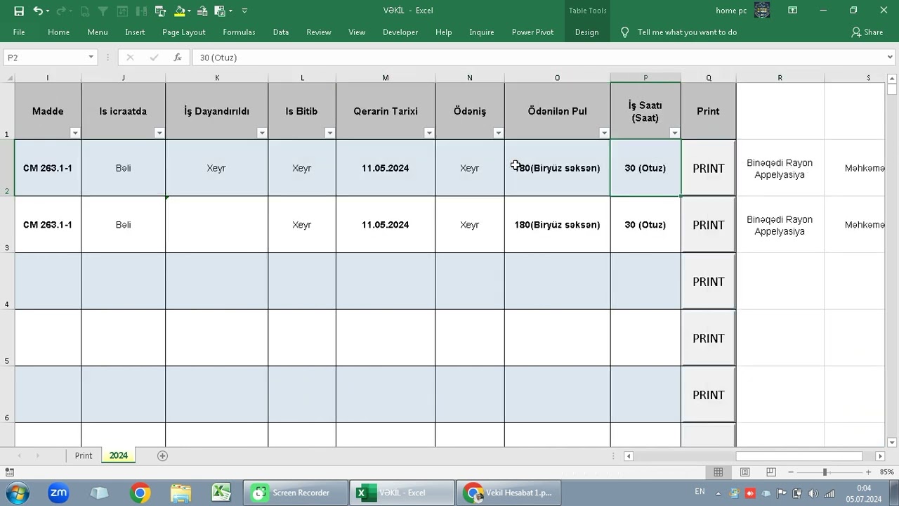Select the Xeyr cell in İş Dayandırıldı column
This screenshot has width=899, height=506.
[x=216, y=168]
